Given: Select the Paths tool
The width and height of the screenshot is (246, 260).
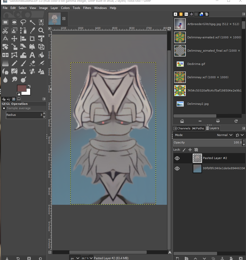Looking at the screenshot, I should click(23, 30).
